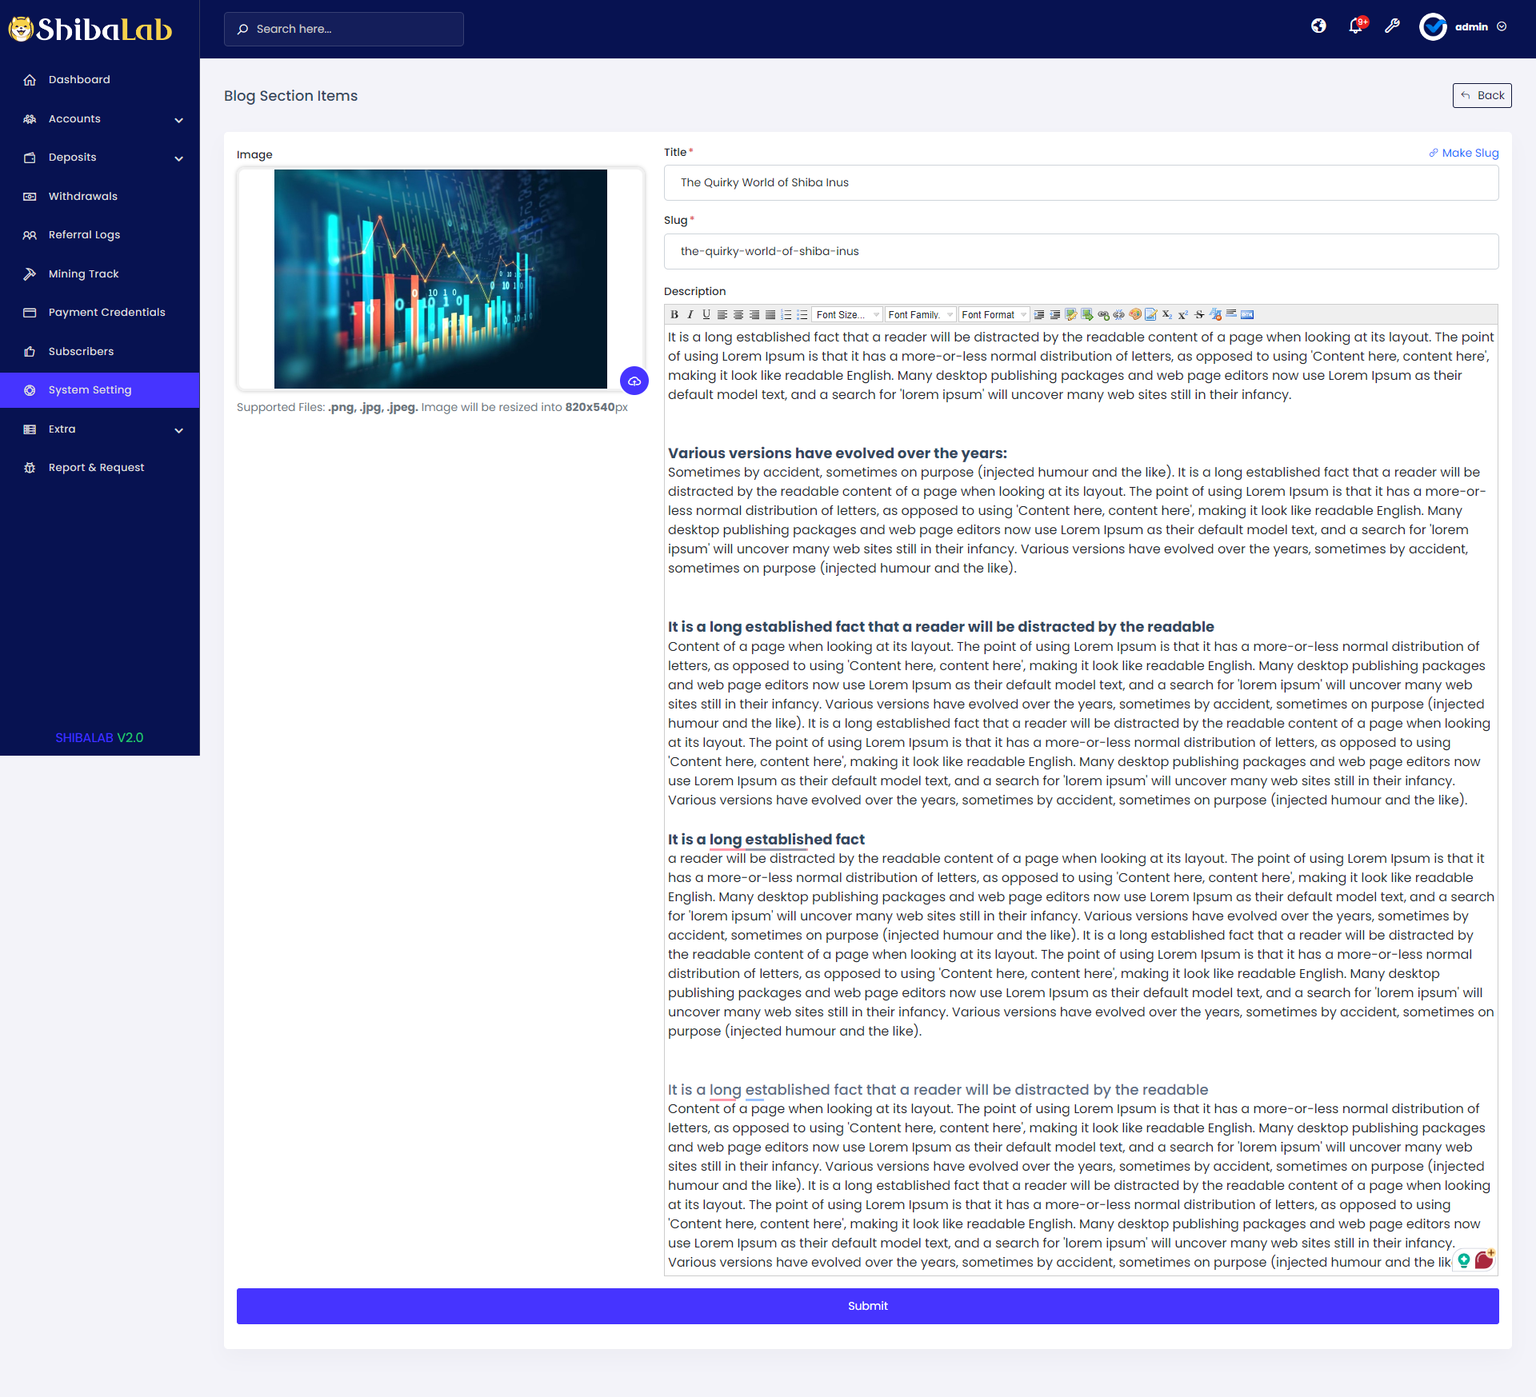Center-align text in the description editor
This screenshot has width=1536, height=1397.
pos(738,314)
